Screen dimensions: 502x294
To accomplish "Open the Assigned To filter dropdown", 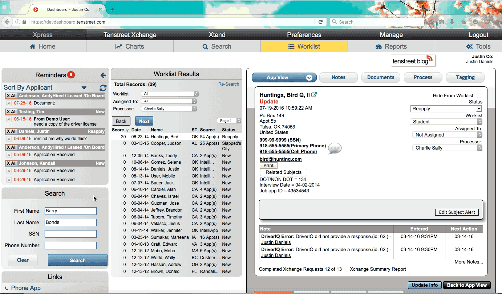I will [170, 101].
